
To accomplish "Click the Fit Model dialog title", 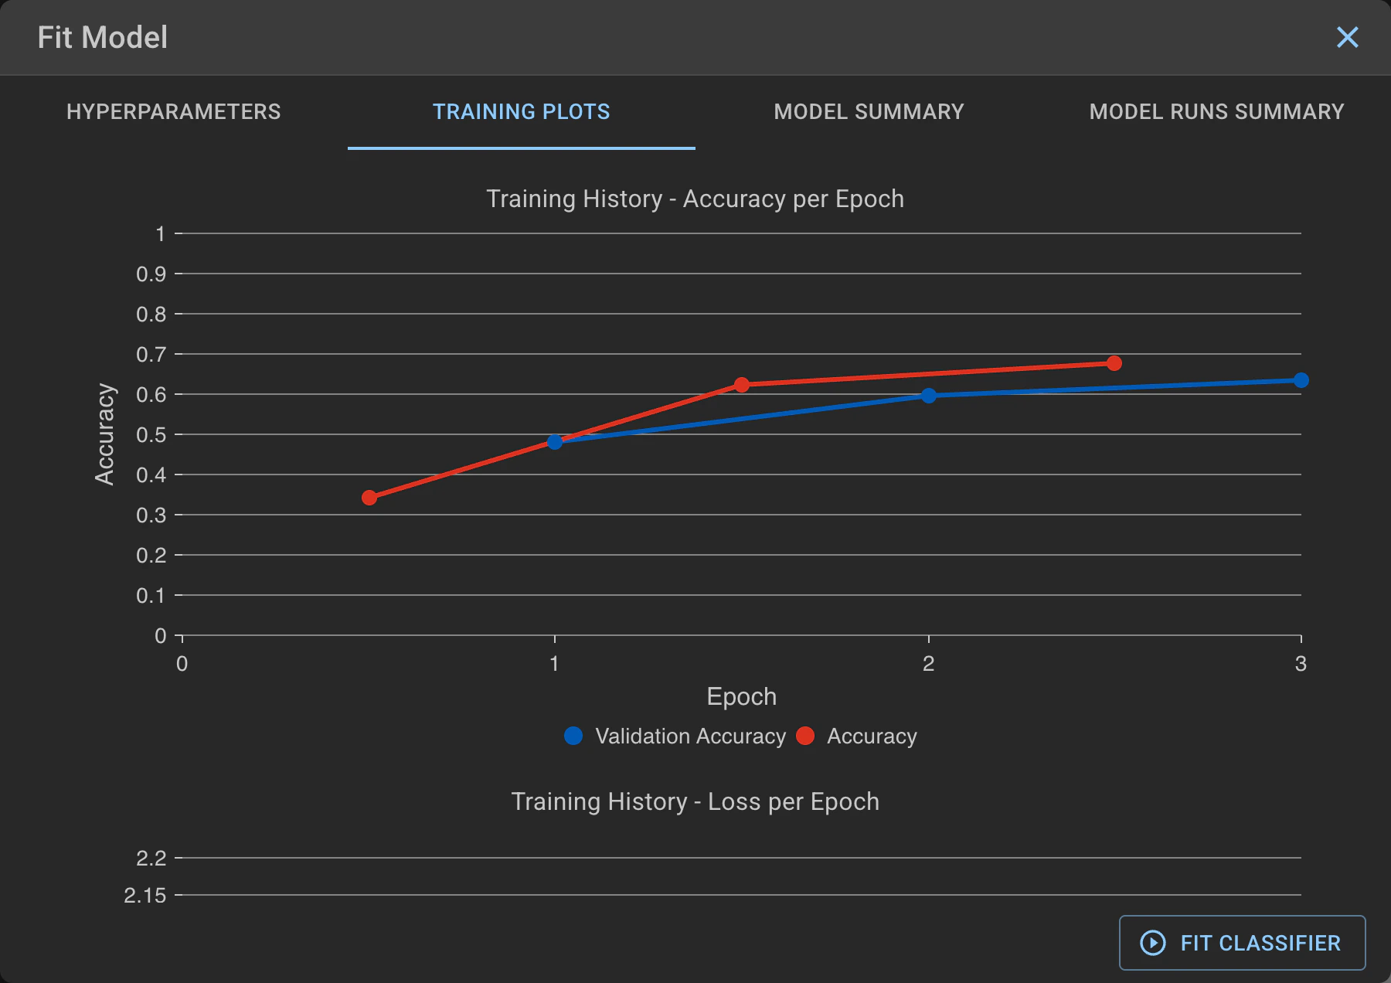I will tap(103, 37).
